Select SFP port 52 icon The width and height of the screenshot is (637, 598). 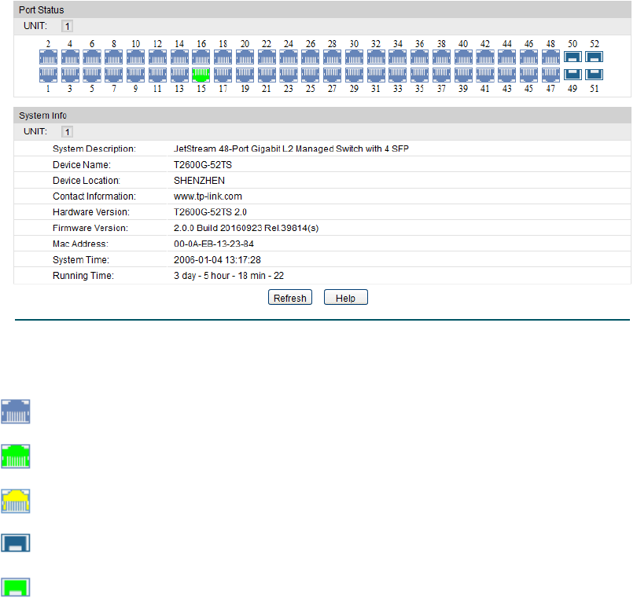click(595, 57)
